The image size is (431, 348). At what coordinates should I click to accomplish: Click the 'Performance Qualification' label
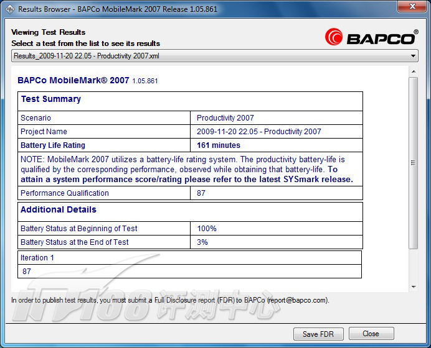click(x=65, y=193)
